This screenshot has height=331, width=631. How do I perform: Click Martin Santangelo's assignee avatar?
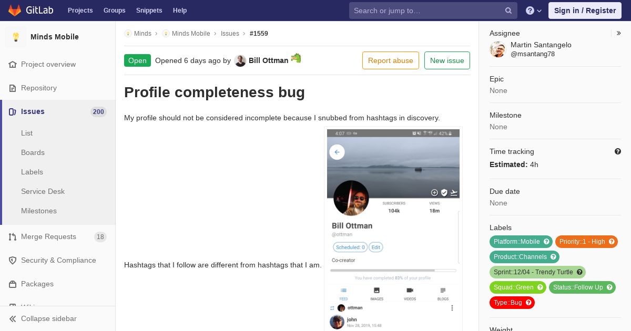coord(497,49)
